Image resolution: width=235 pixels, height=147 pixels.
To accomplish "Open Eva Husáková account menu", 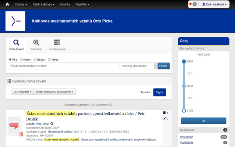I will (214, 4).
